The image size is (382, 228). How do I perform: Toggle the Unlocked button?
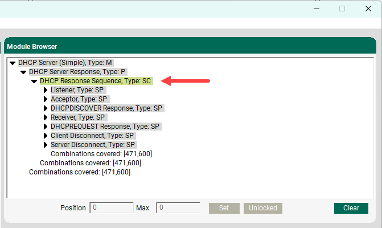tap(264, 208)
